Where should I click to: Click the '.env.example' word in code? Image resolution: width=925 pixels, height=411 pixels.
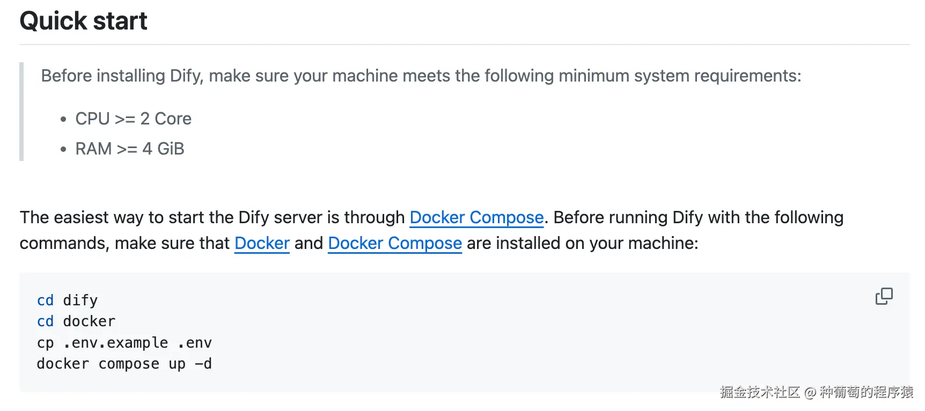coord(115,343)
